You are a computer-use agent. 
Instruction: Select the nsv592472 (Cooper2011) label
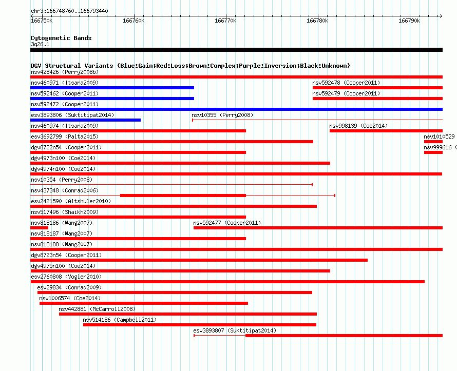coord(65,104)
